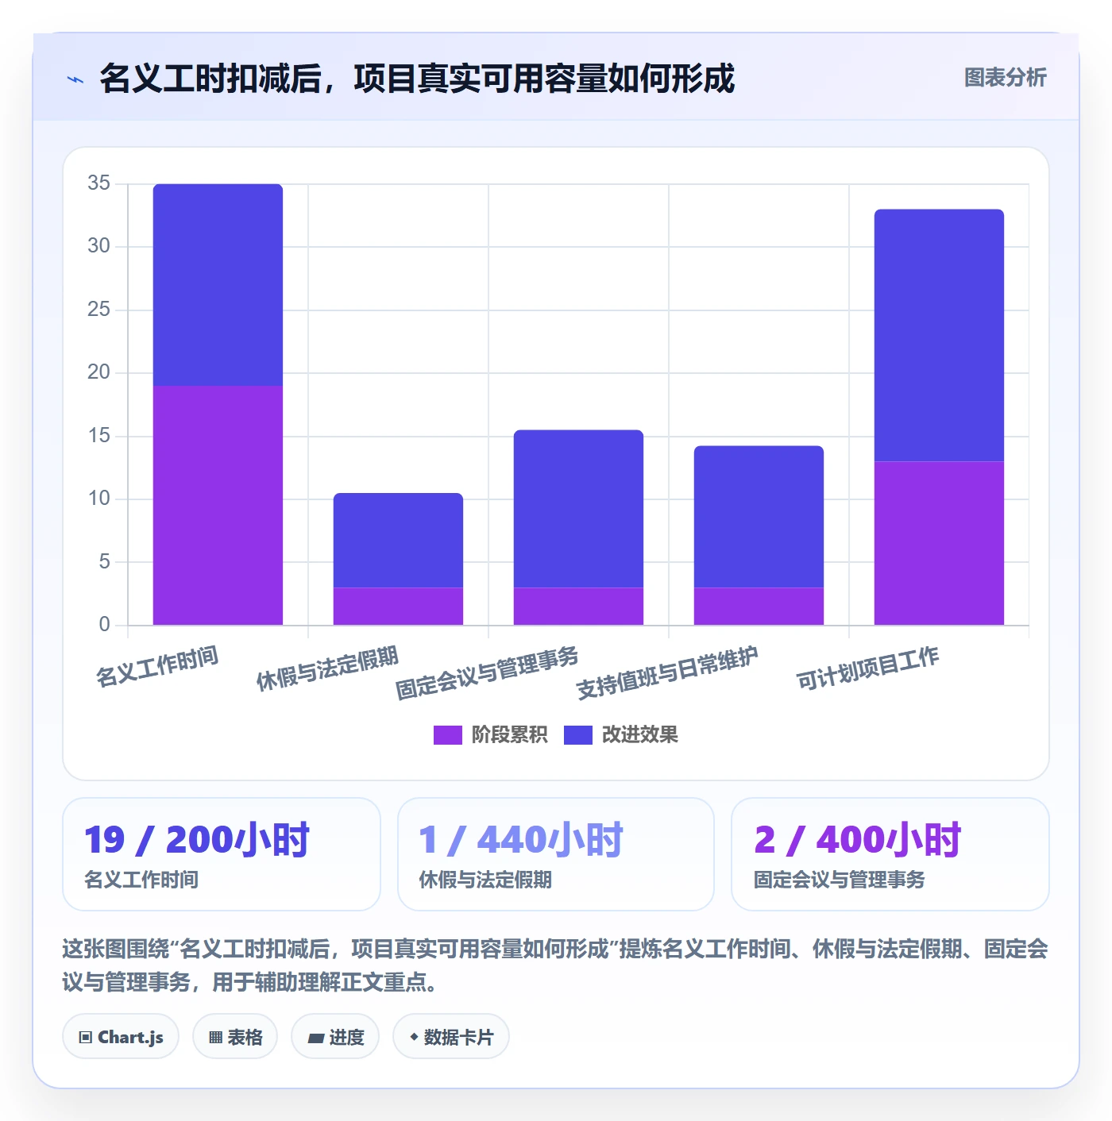Click the purple segment of 名义工作时间 bar

pyautogui.click(x=218, y=505)
